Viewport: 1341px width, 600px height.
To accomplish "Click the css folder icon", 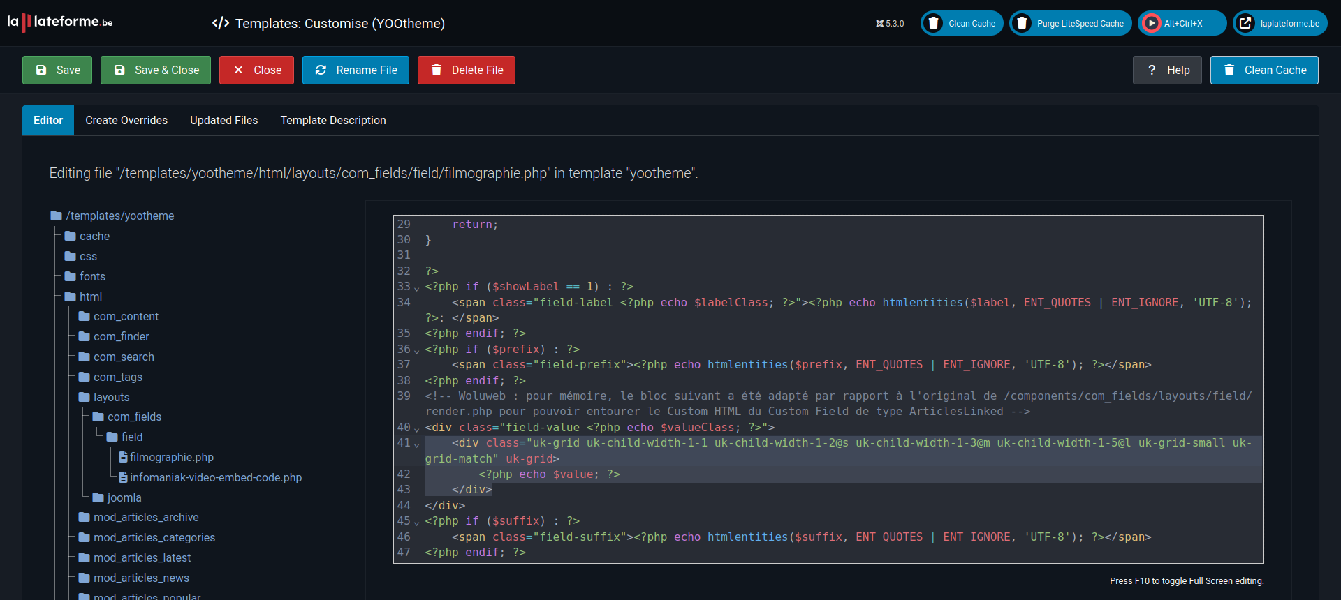I will tap(71, 256).
